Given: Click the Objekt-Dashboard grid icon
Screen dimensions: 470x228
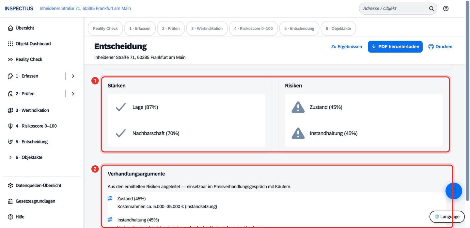Looking at the screenshot, I should point(10,44).
